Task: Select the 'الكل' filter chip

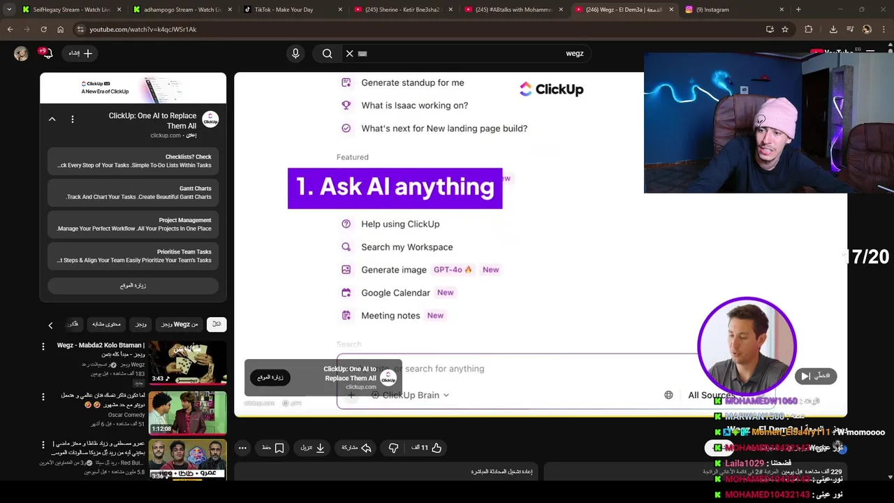Action: pyautogui.click(x=217, y=324)
